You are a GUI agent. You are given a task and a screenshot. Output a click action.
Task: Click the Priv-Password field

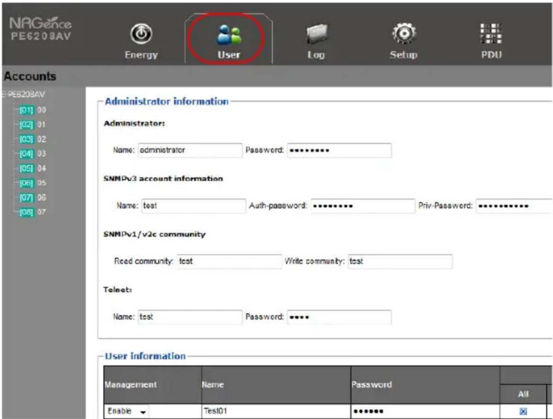pos(514,206)
